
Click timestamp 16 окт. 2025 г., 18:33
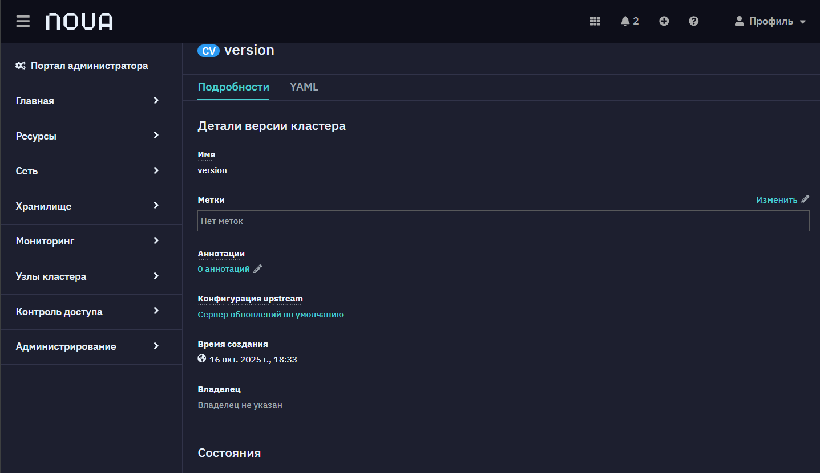[253, 360]
